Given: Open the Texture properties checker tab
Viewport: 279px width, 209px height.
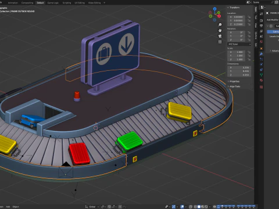Looking at the screenshot, I should pyautogui.click(x=262, y=87).
